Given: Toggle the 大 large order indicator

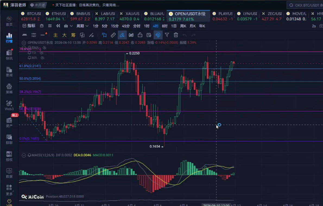Looking at the screenshot, I should pos(64,35).
